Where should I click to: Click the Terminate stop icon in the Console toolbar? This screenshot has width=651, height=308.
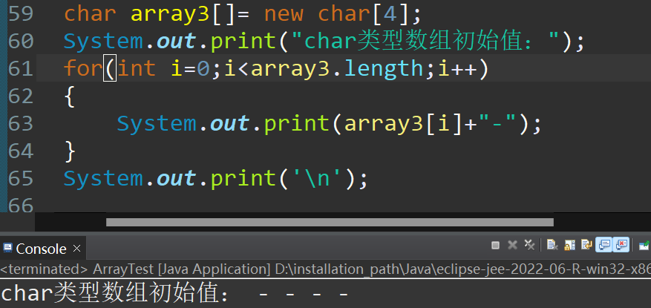point(495,246)
